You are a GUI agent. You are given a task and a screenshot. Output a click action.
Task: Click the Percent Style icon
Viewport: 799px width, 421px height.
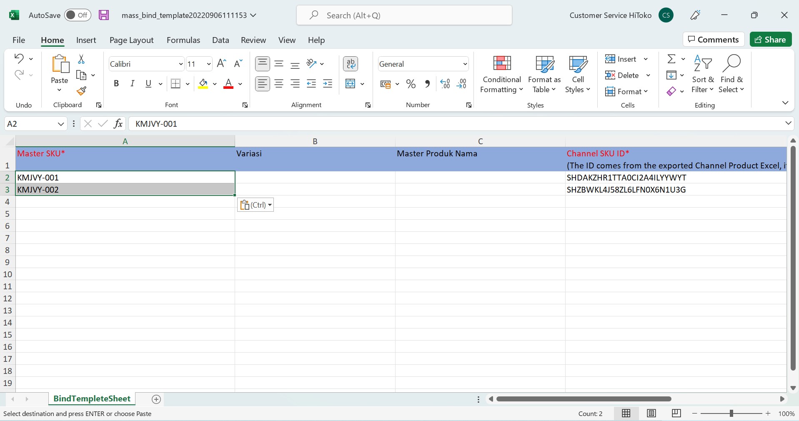tap(411, 84)
